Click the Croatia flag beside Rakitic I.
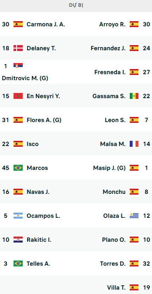 [18, 240]
